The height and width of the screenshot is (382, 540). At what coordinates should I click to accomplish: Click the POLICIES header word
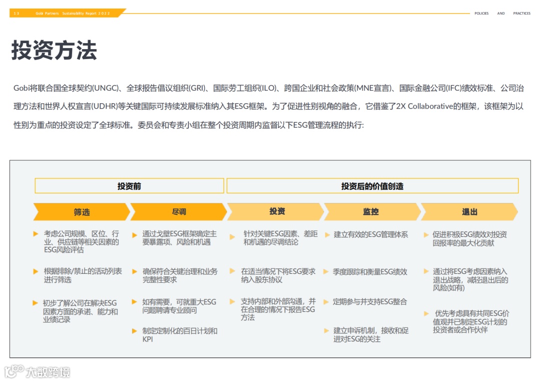(481, 14)
